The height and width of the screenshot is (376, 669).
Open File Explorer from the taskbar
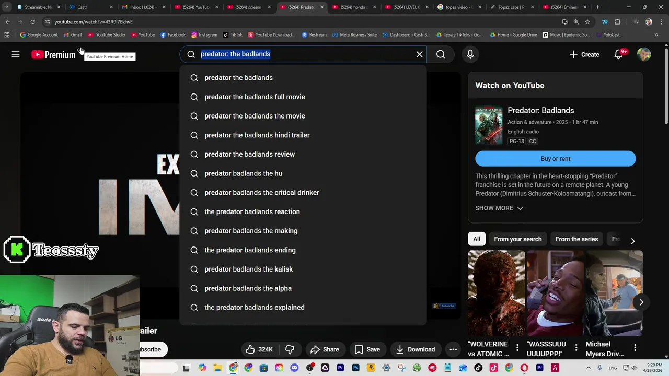coord(217,368)
